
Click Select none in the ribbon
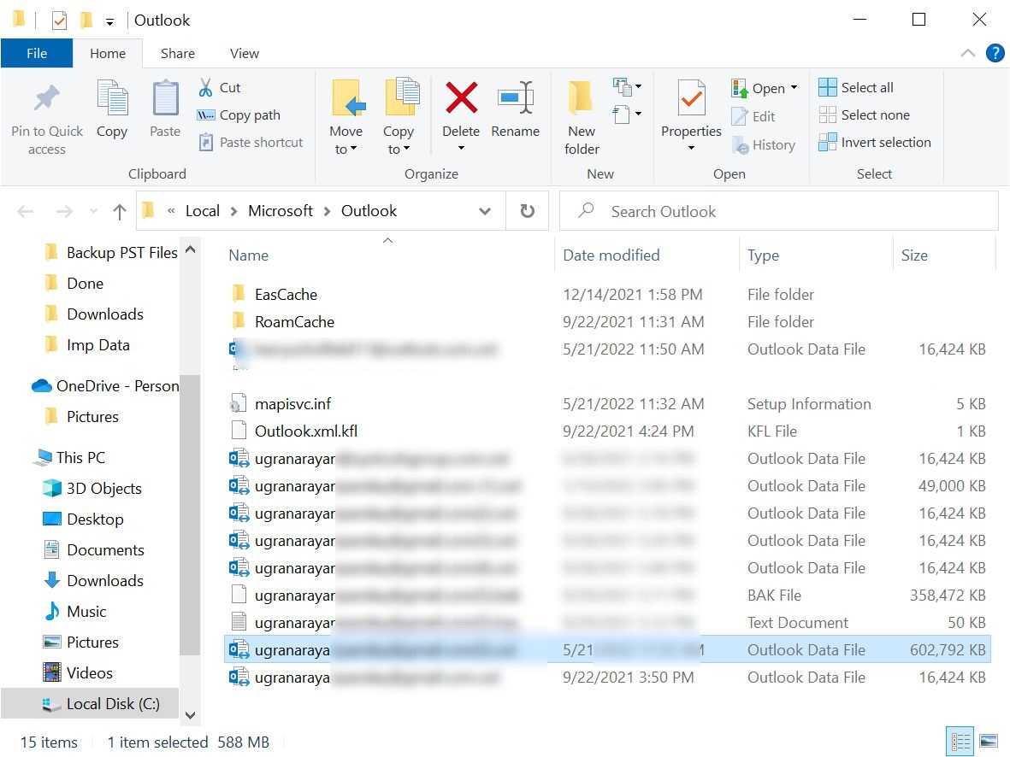click(x=865, y=115)
